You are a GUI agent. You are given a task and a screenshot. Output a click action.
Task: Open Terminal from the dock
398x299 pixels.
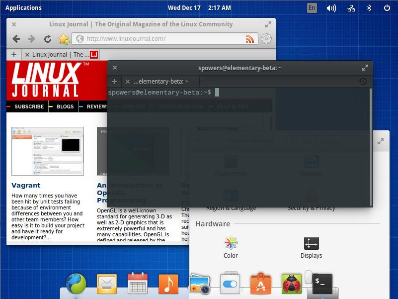pos(322,284)
